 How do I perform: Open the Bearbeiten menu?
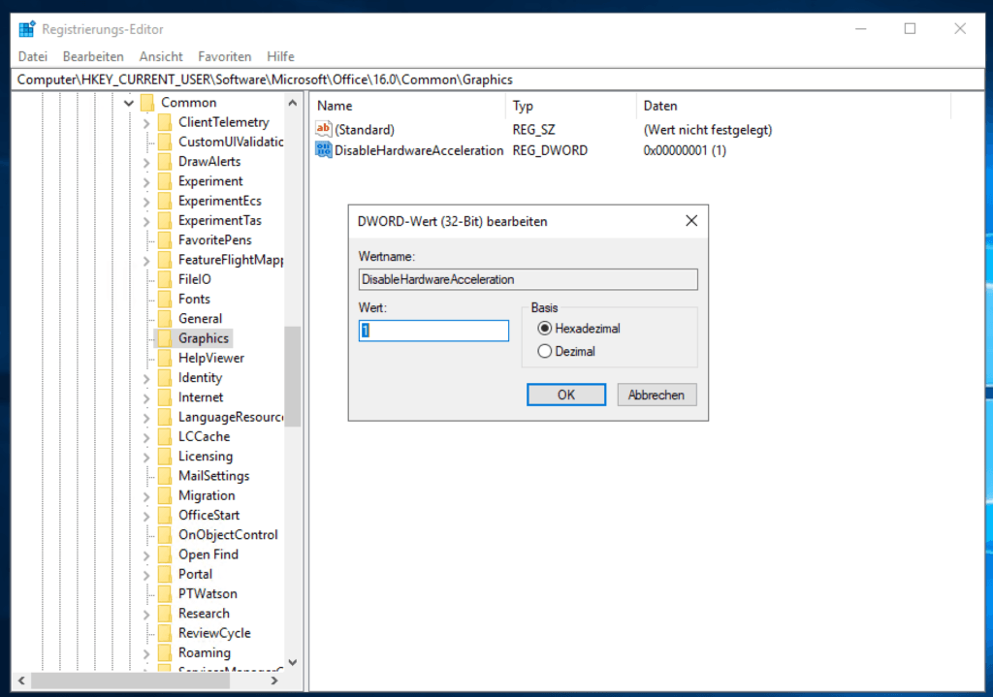pyautogui.click(x=93, y=56)
